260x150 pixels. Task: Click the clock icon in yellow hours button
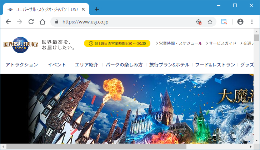(x=91, y=43)
